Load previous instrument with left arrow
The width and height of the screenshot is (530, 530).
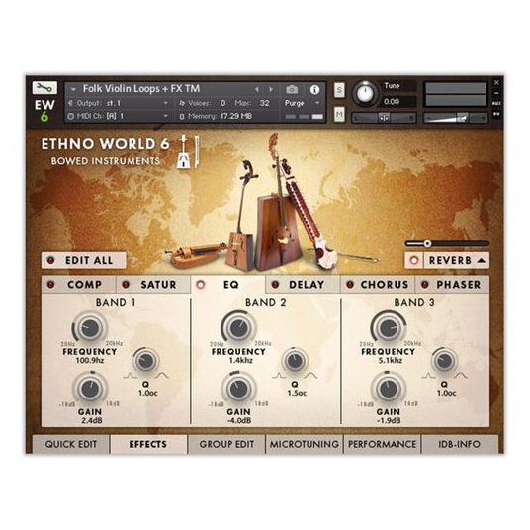(257, 89)
